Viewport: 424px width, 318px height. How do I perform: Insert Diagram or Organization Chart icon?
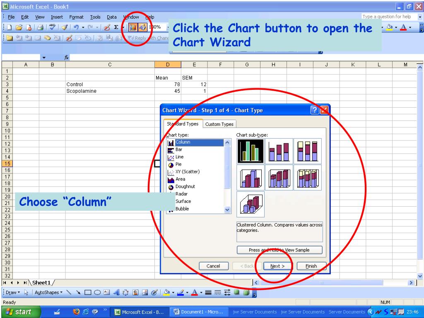[x=125, y=292]
